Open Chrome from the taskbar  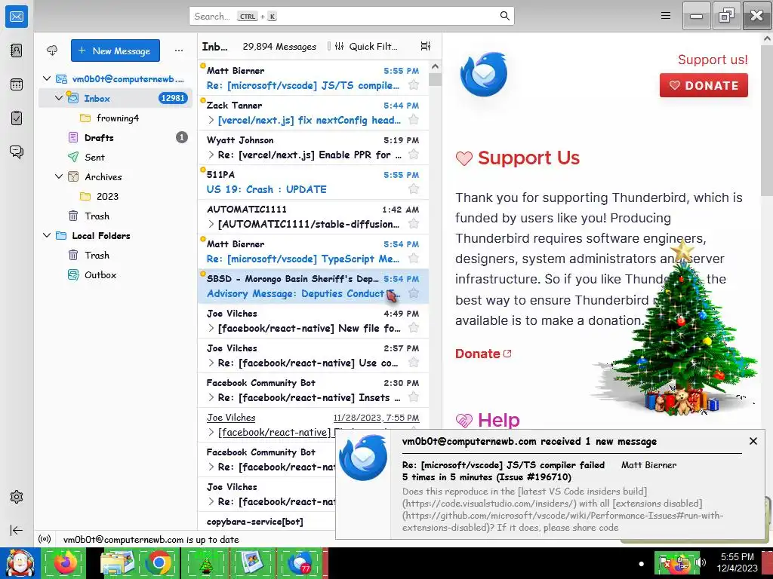click(158, 562)
